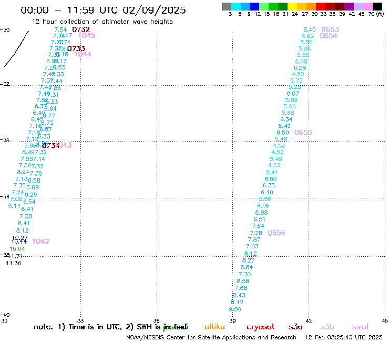Image resolution: width=389 pixels, height=342 pixels.
Task: Click the 4.52 wave height value
Action: (278, 152)
